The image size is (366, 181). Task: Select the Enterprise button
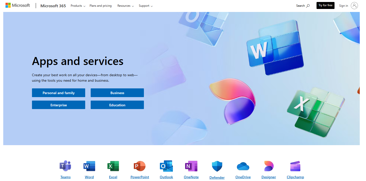(x=58, y=105)
